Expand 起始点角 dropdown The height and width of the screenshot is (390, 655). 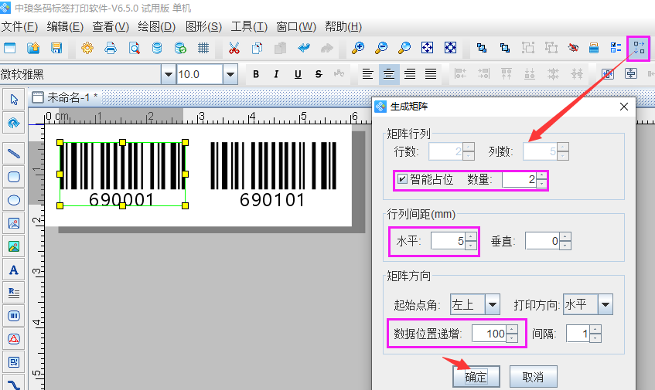click(x=492, y=304)
